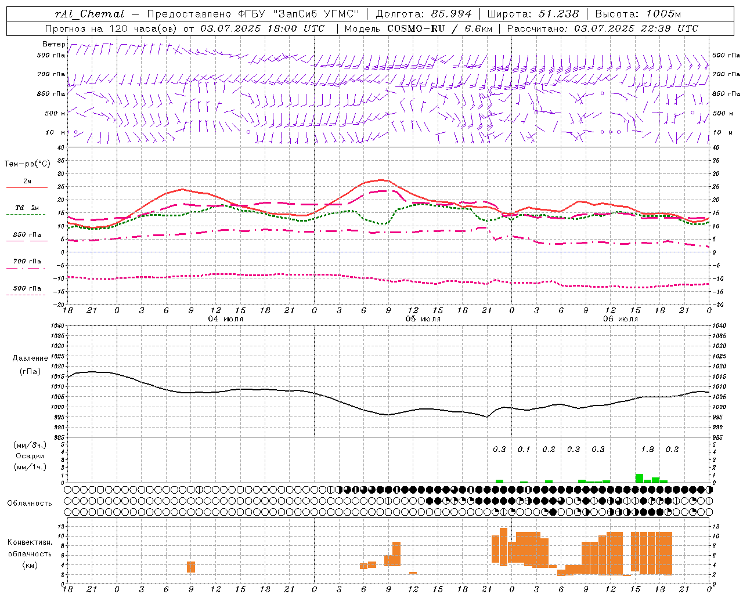
Task: Click the "05 июля" date label
Action: pos(423,319)
